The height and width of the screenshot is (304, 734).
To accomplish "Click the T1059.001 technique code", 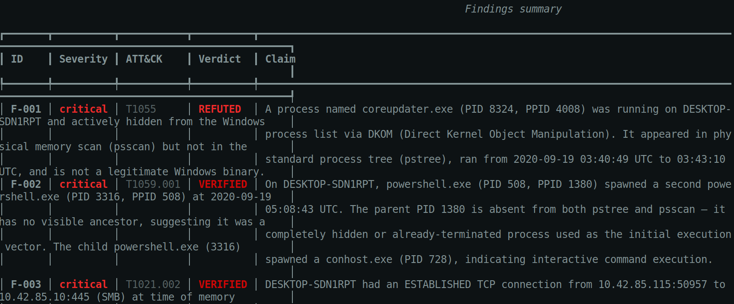I will (x=153, y=184).
